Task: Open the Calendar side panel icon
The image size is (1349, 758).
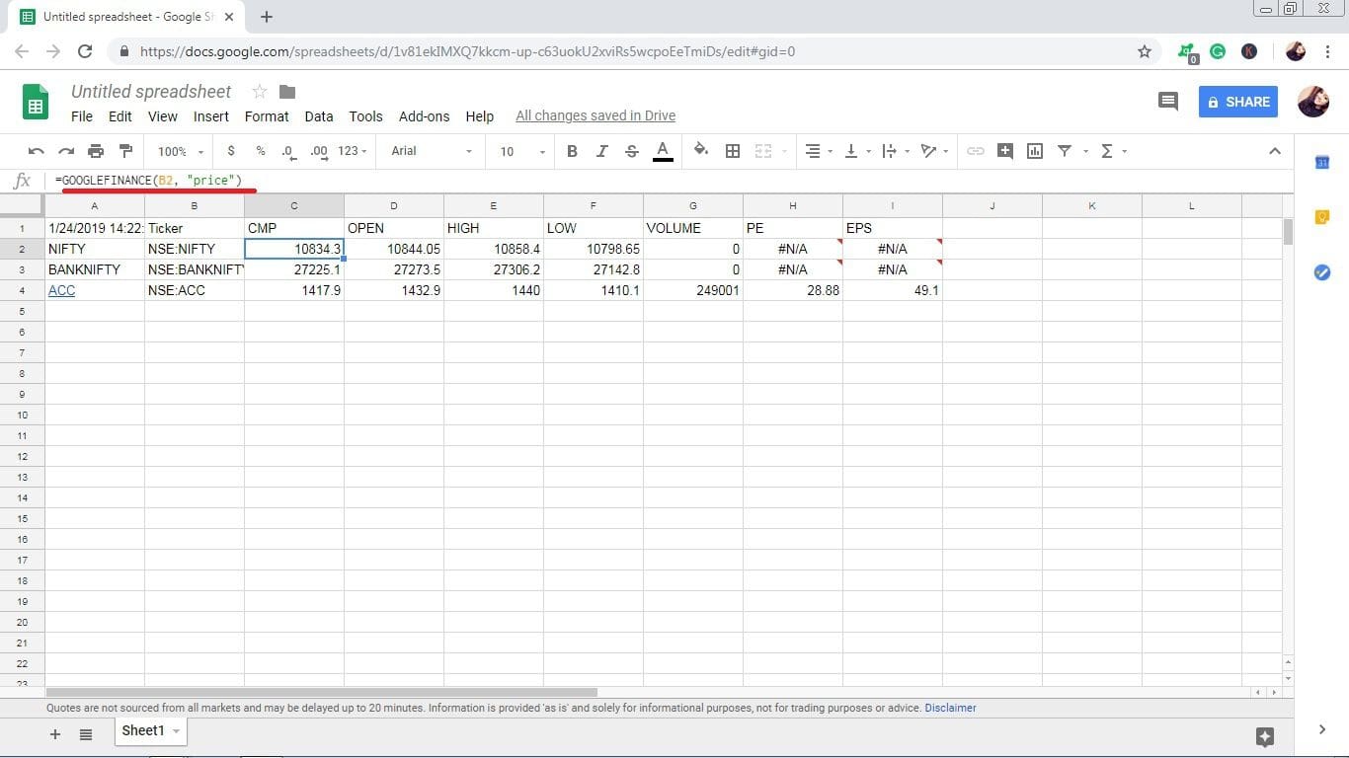Action: click(x=1322, y=163)
